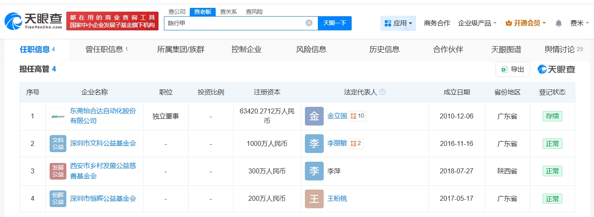Expand the 应用 dropdown menu

point(398,23)
